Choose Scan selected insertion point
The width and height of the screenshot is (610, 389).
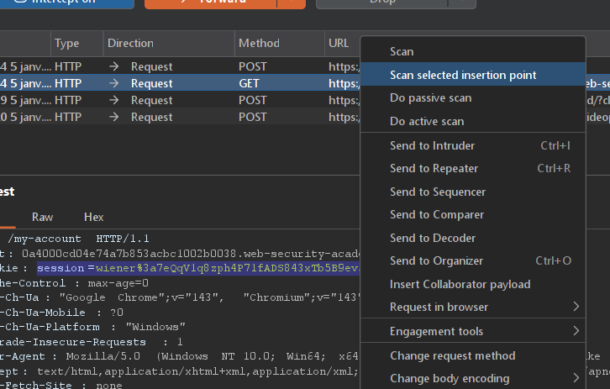click(463, 75)
